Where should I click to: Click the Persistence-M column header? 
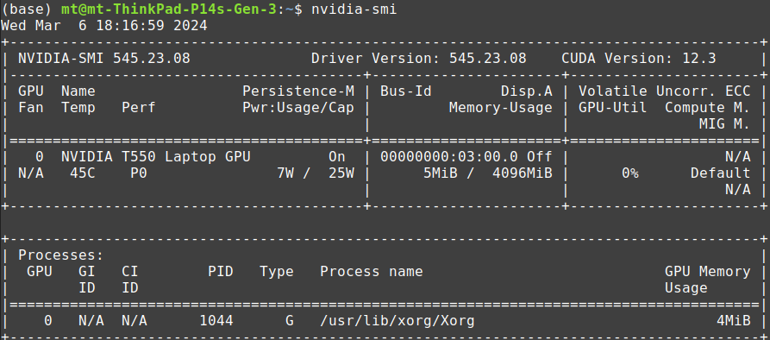(298, 91)
